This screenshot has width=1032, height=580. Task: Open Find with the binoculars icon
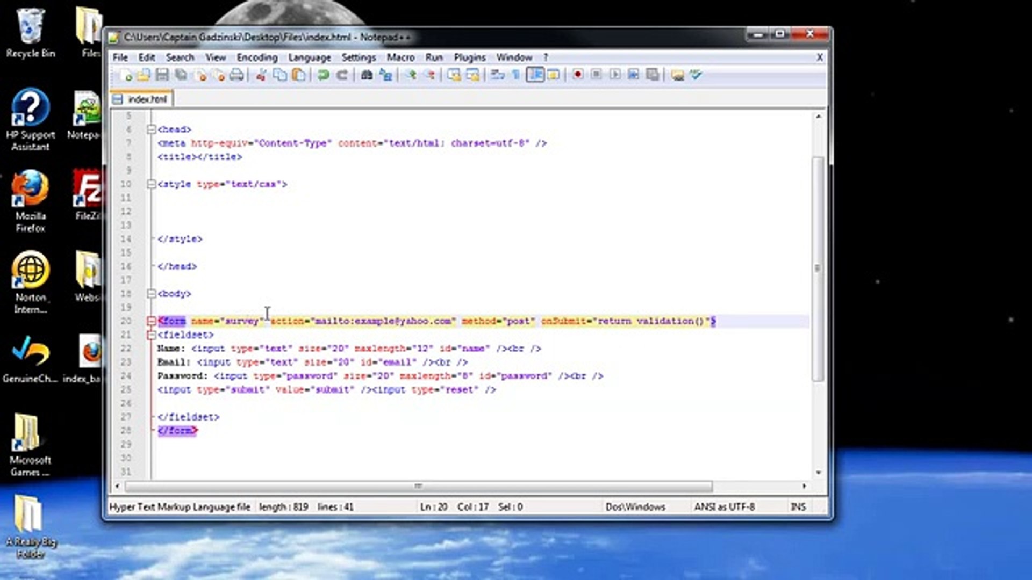367,75
